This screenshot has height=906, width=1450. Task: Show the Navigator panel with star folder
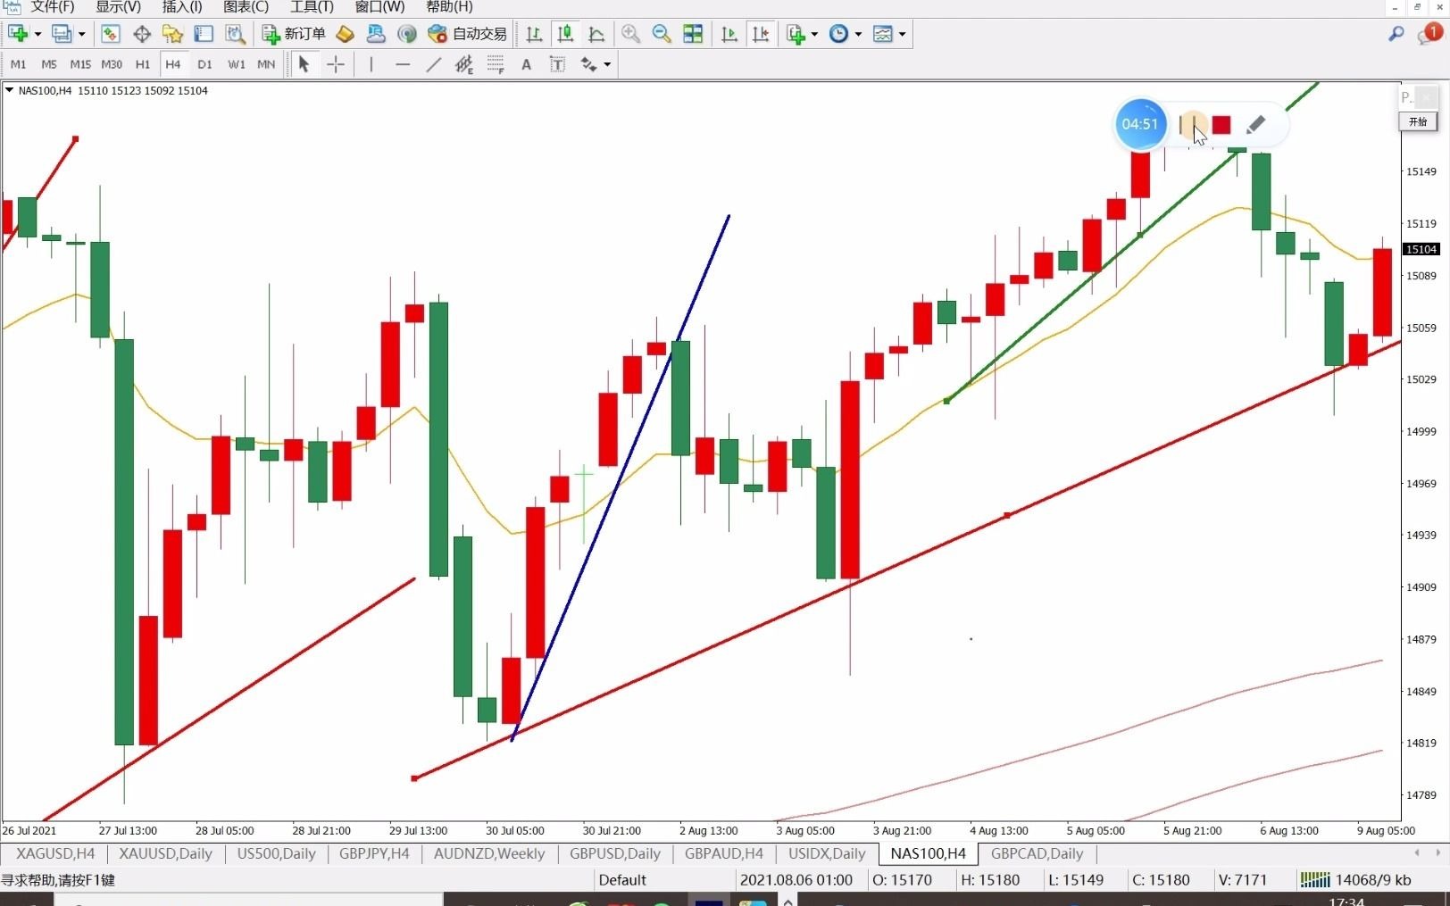172,34
